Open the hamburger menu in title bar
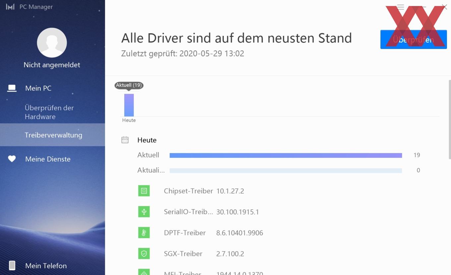 401,7
